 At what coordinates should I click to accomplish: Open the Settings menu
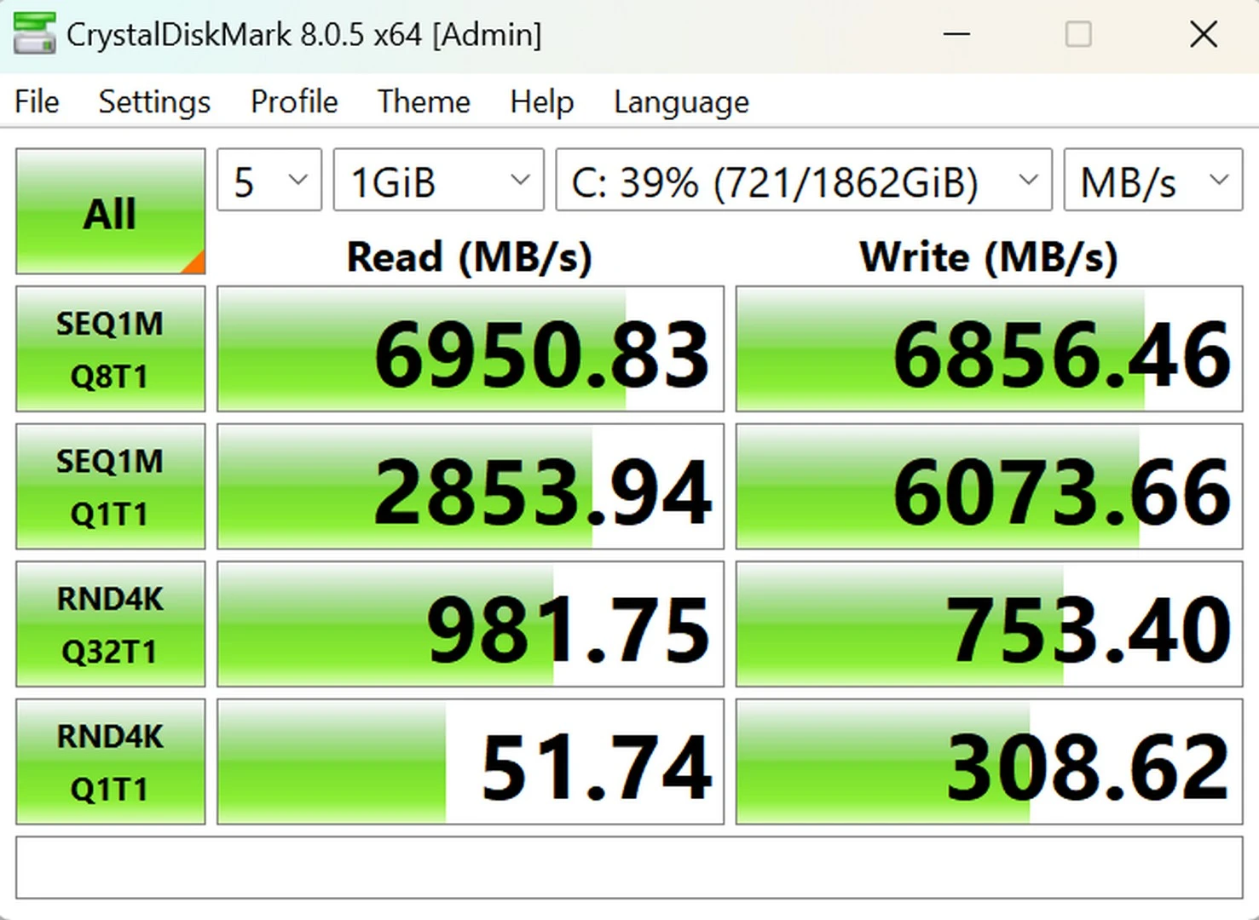coord(154,102)
